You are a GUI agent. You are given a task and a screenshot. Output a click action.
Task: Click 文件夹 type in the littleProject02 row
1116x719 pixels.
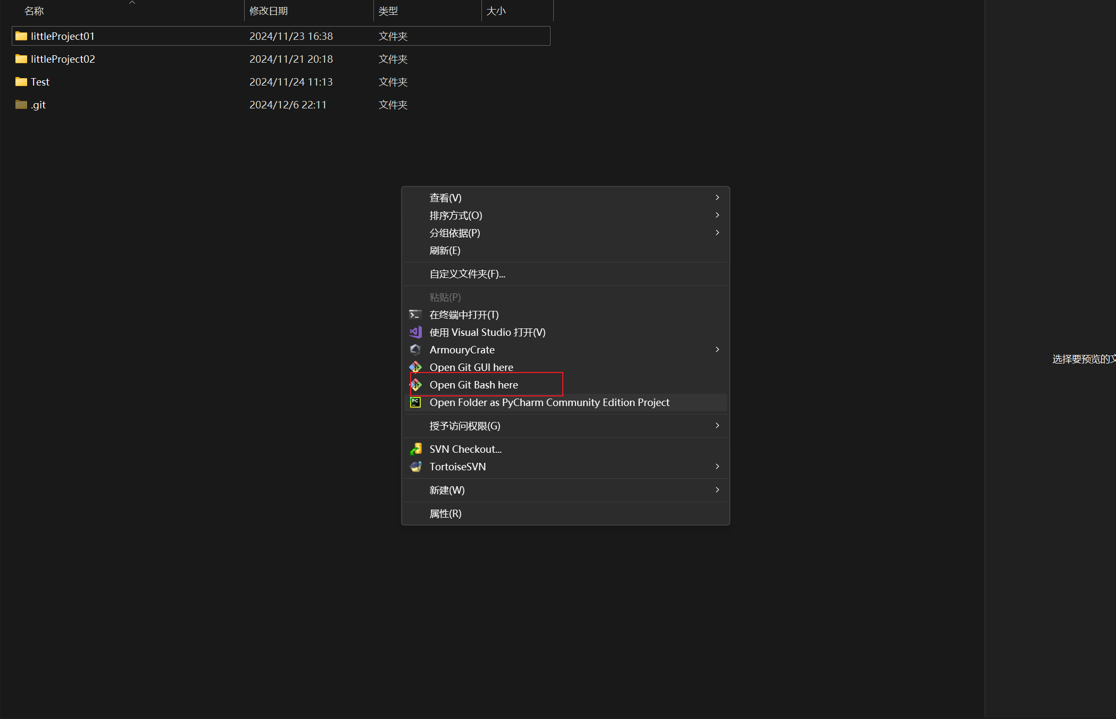coord(393,59)
